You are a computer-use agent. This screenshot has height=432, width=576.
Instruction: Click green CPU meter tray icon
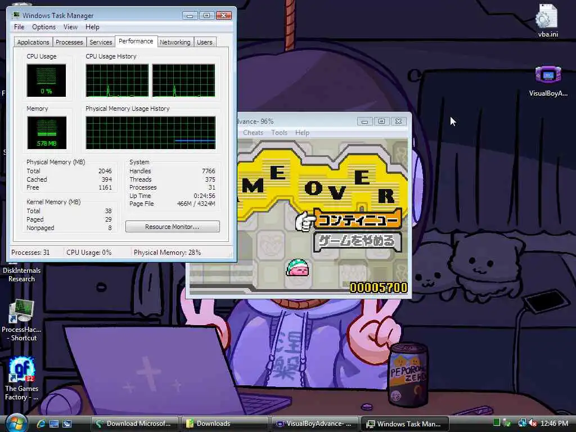click(497, 423)
